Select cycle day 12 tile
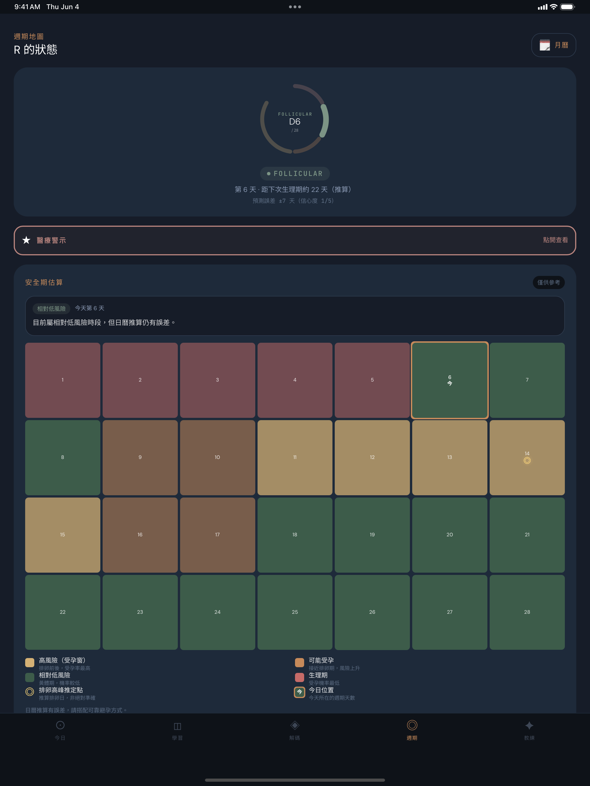Screen dimensions: 590x786 tap(372, 458)
